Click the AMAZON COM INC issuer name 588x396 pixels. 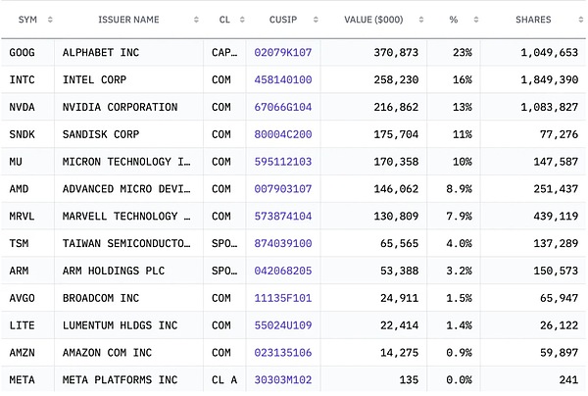tap(107, 353)
